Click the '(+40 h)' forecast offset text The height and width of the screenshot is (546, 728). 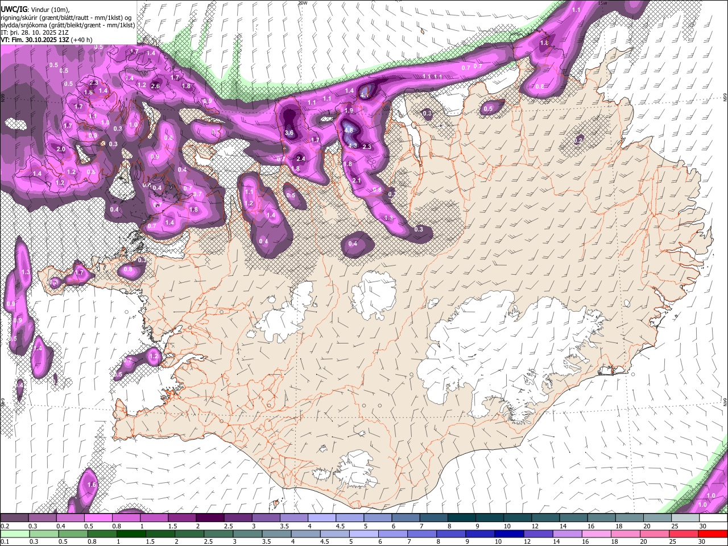[x=82, y=40]
